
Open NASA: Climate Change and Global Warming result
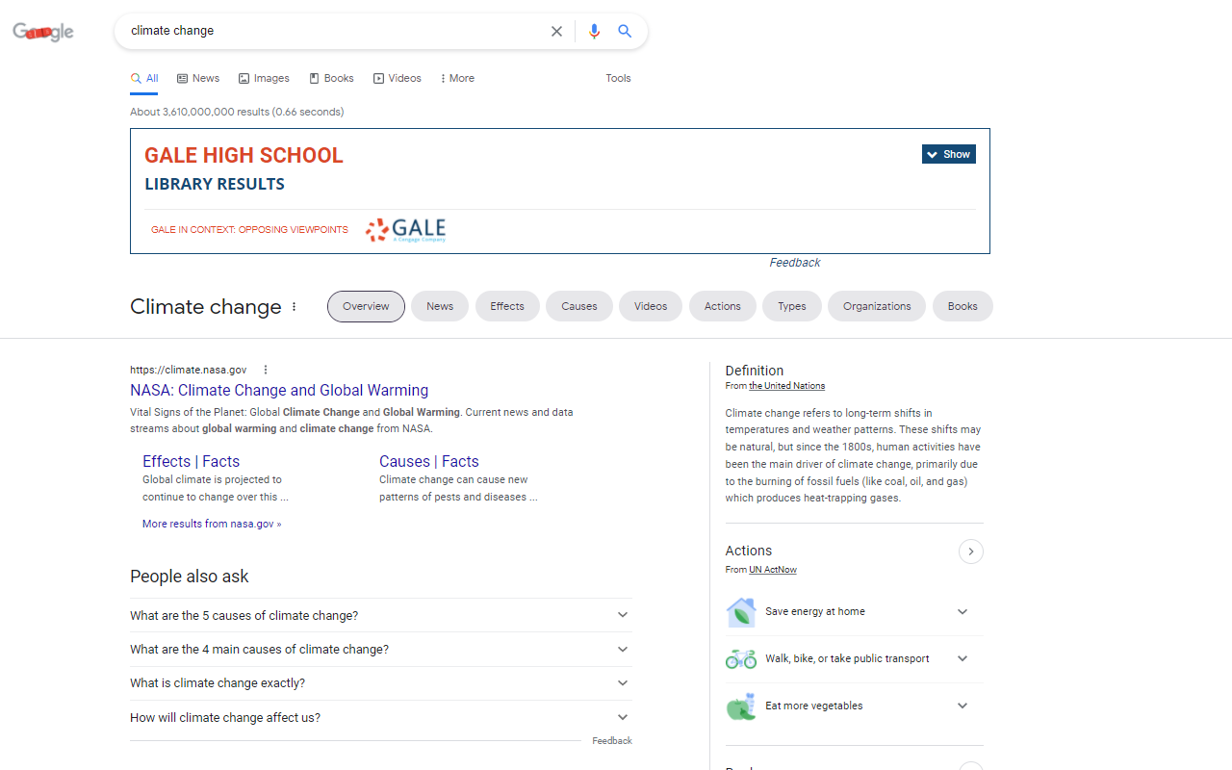pyautogui.click(x=279, y=391)
